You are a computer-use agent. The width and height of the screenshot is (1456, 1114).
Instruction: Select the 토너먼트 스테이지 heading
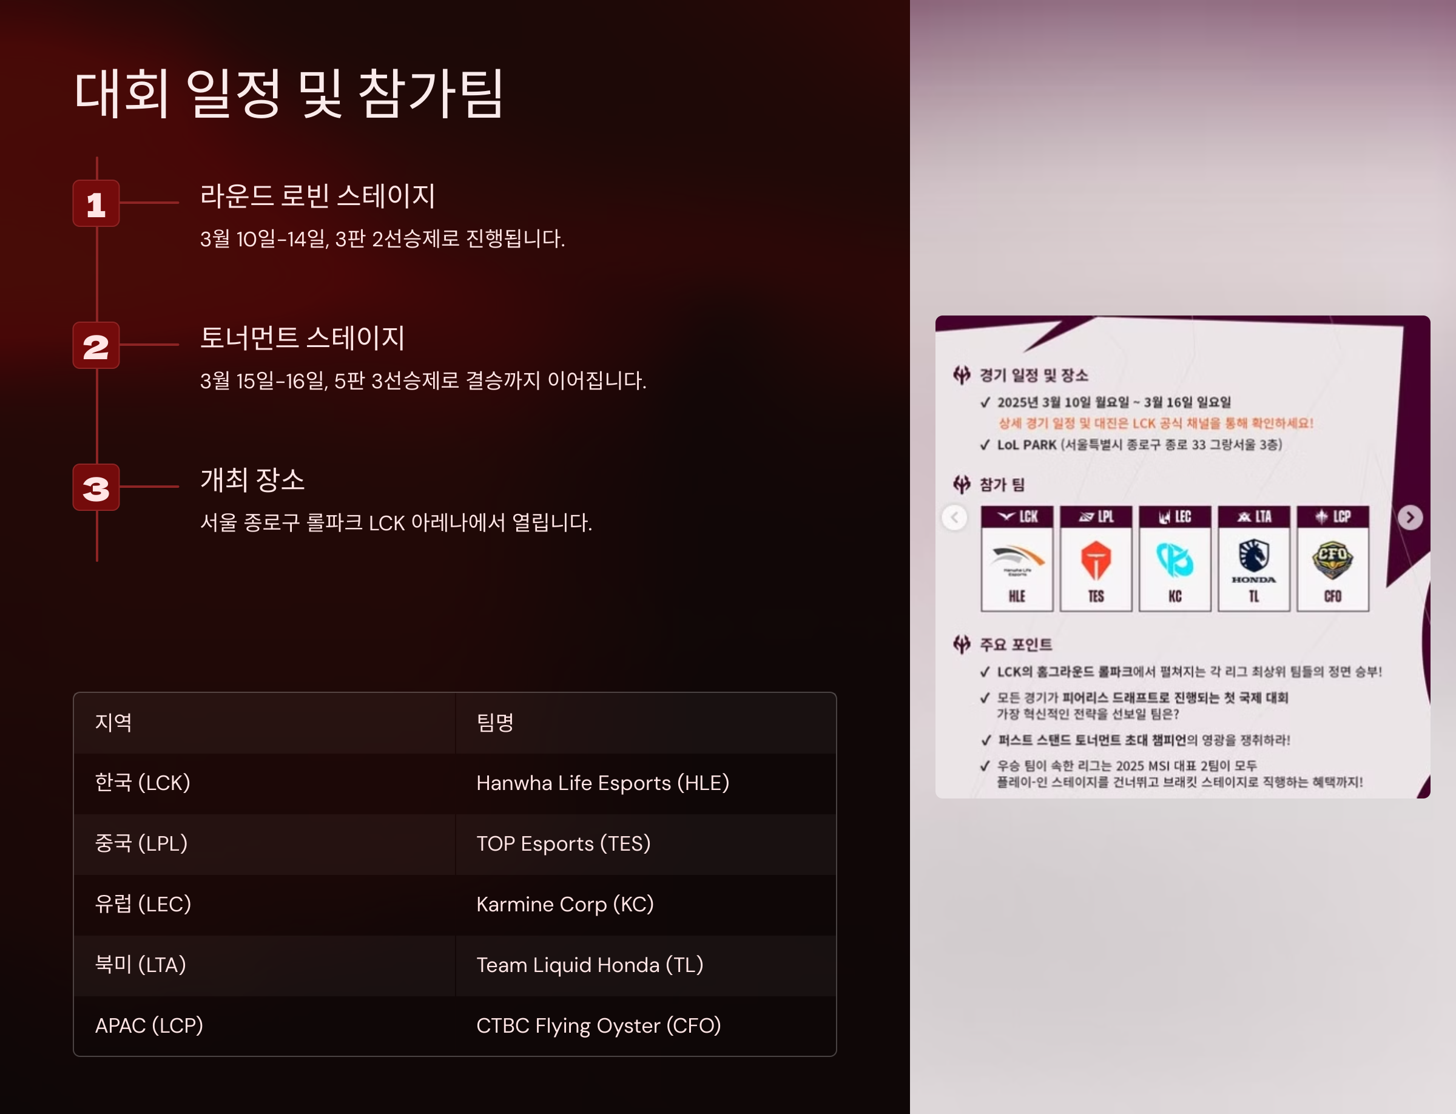coord(302,338)
